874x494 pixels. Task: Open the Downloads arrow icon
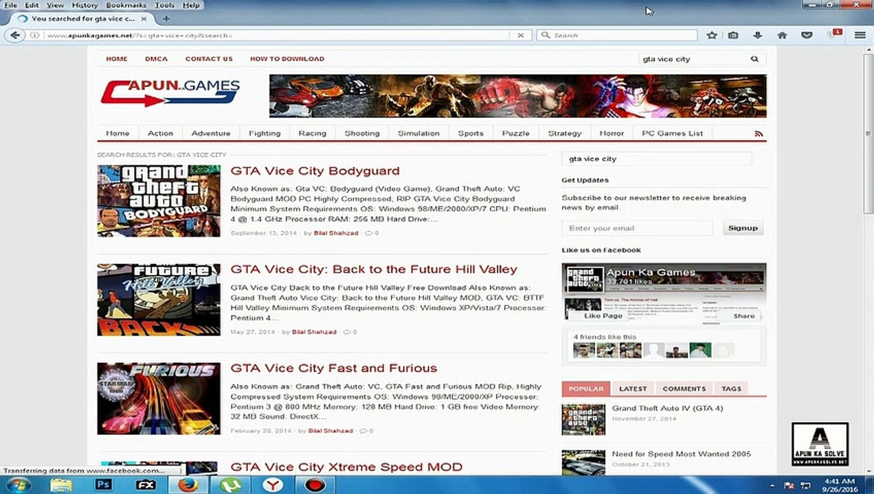(x=758, y=35)
